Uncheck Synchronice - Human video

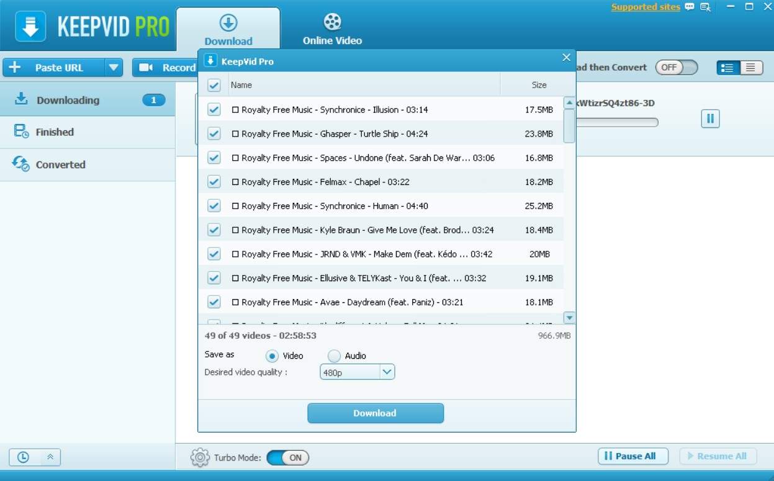(214, 205)
